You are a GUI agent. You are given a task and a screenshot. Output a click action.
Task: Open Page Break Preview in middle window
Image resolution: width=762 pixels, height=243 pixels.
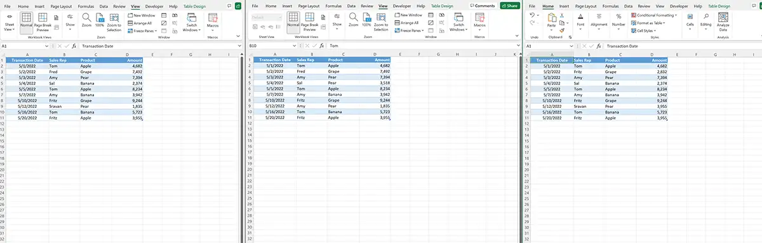pos(310,22)
